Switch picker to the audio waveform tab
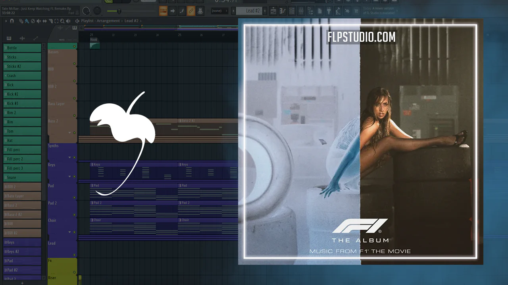 [22, 38]
